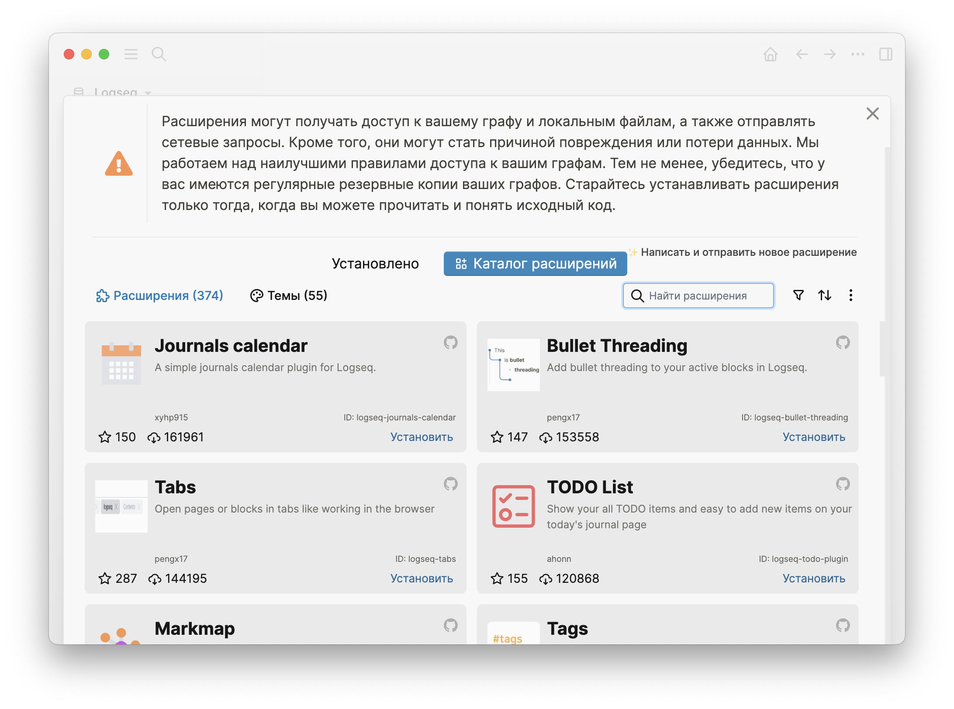Open the horizontal three-dot more menu
Viewport: 954px width, 709px height.
point(857,55)
